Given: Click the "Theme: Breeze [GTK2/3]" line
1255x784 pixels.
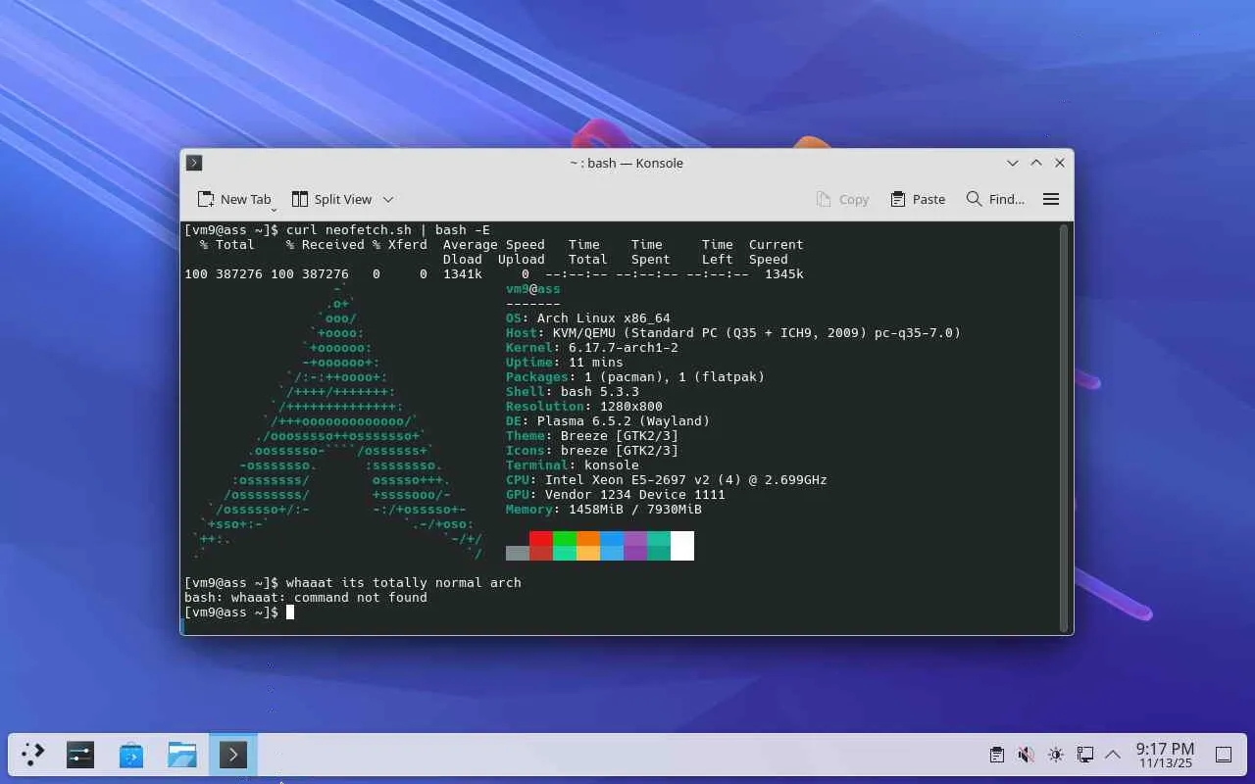Looking at the screenshot, I should pyautogui.click(x=592, y=436).
